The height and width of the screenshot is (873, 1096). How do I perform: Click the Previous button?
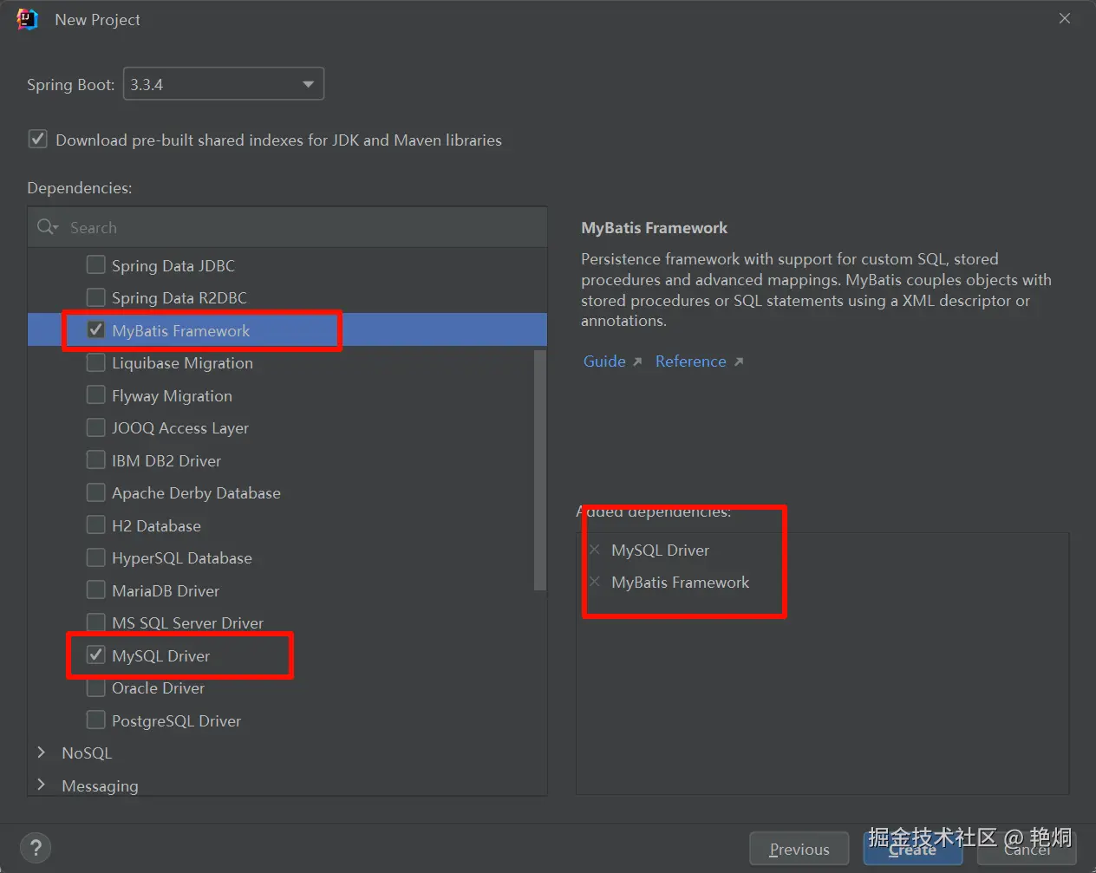tap(799, 849)
